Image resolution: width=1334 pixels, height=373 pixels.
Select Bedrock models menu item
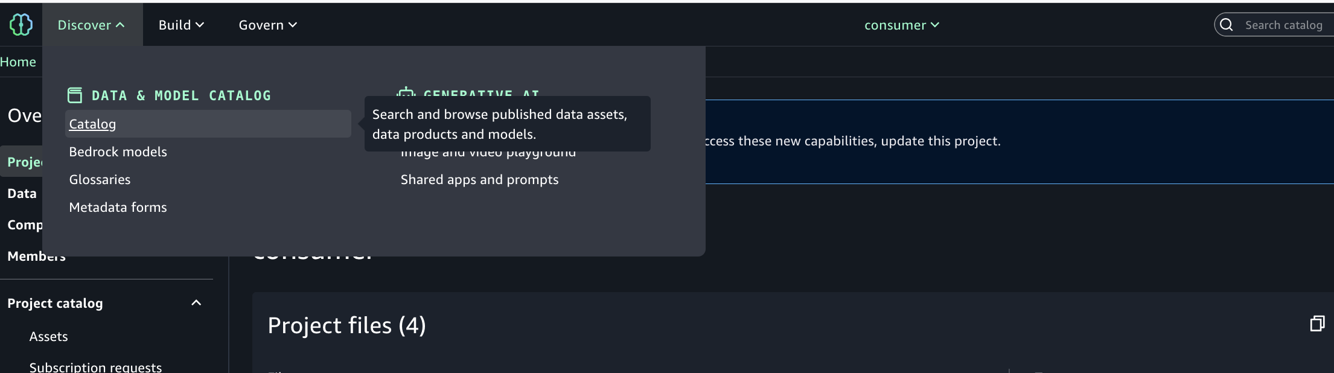[x=118, y=151]
